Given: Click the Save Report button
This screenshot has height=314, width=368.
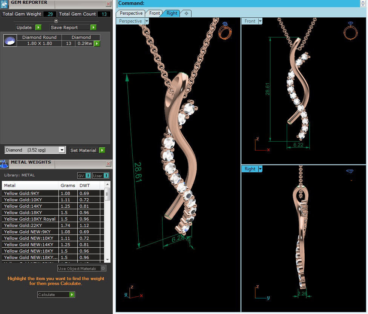Looking at the screenshot, I should pos(71,28).
